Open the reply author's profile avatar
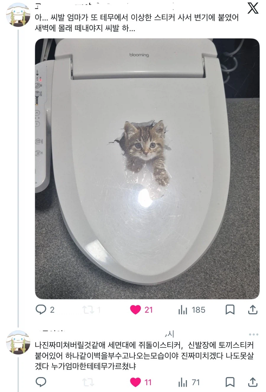The image size is (266, 392). tap(18, 342)
